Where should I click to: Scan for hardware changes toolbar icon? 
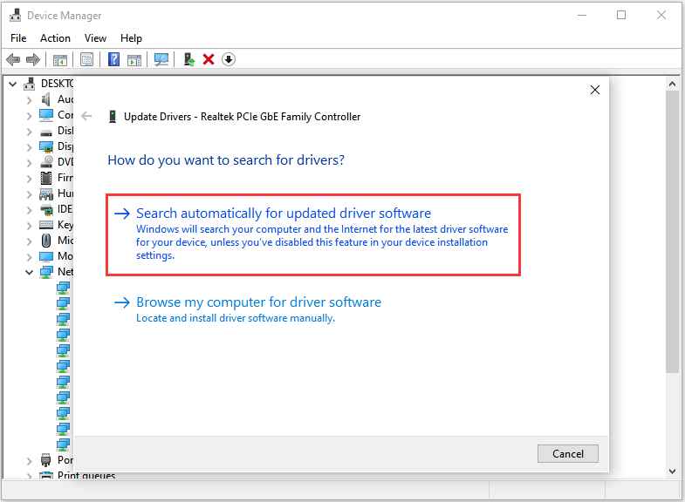click(161, 59)
